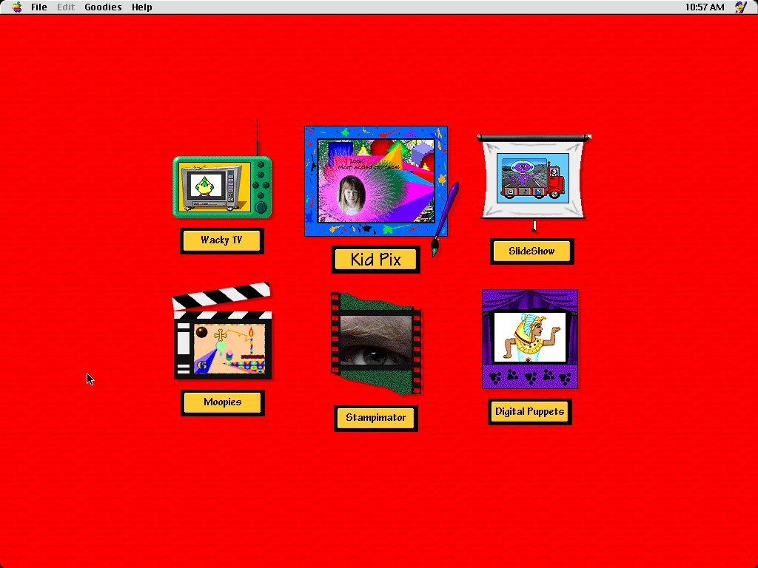Expand the Goodies menu

(x=103, y=7)
